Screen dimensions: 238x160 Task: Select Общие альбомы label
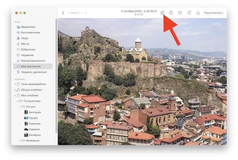(x=32, y=90)
